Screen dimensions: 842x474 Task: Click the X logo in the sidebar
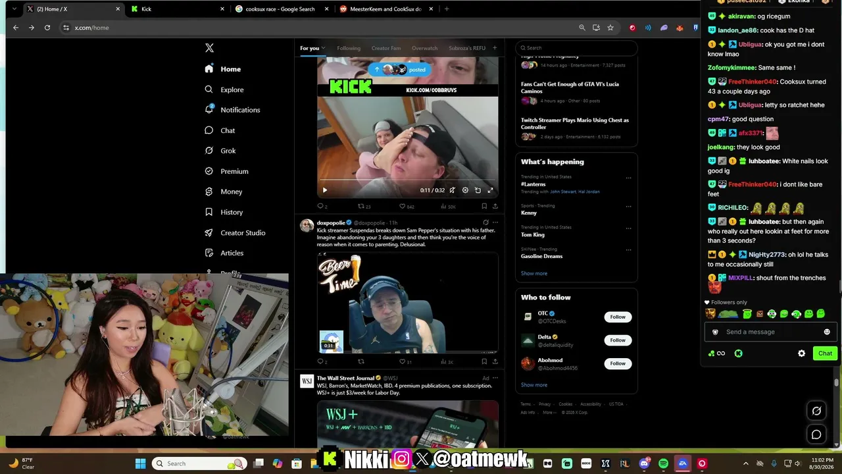pos(209,48)
